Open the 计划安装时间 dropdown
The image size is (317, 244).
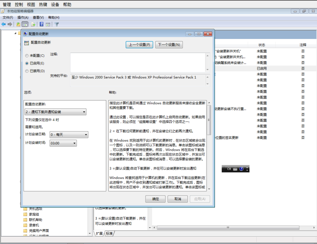click(x=63, y=143)
